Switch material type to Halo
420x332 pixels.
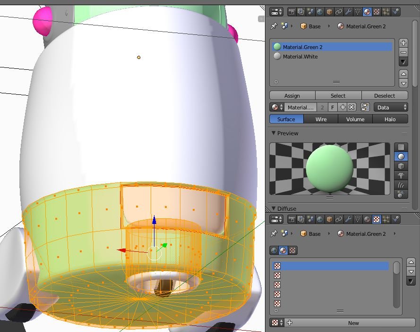390,119
